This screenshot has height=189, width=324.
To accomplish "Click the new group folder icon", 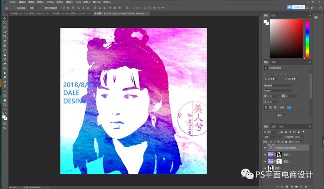I will point(296,187).
